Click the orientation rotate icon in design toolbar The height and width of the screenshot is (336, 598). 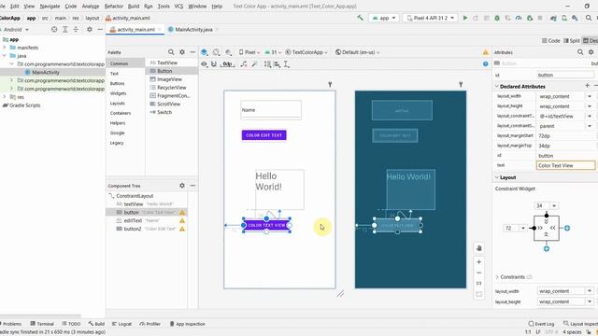(x=216, y=52)
